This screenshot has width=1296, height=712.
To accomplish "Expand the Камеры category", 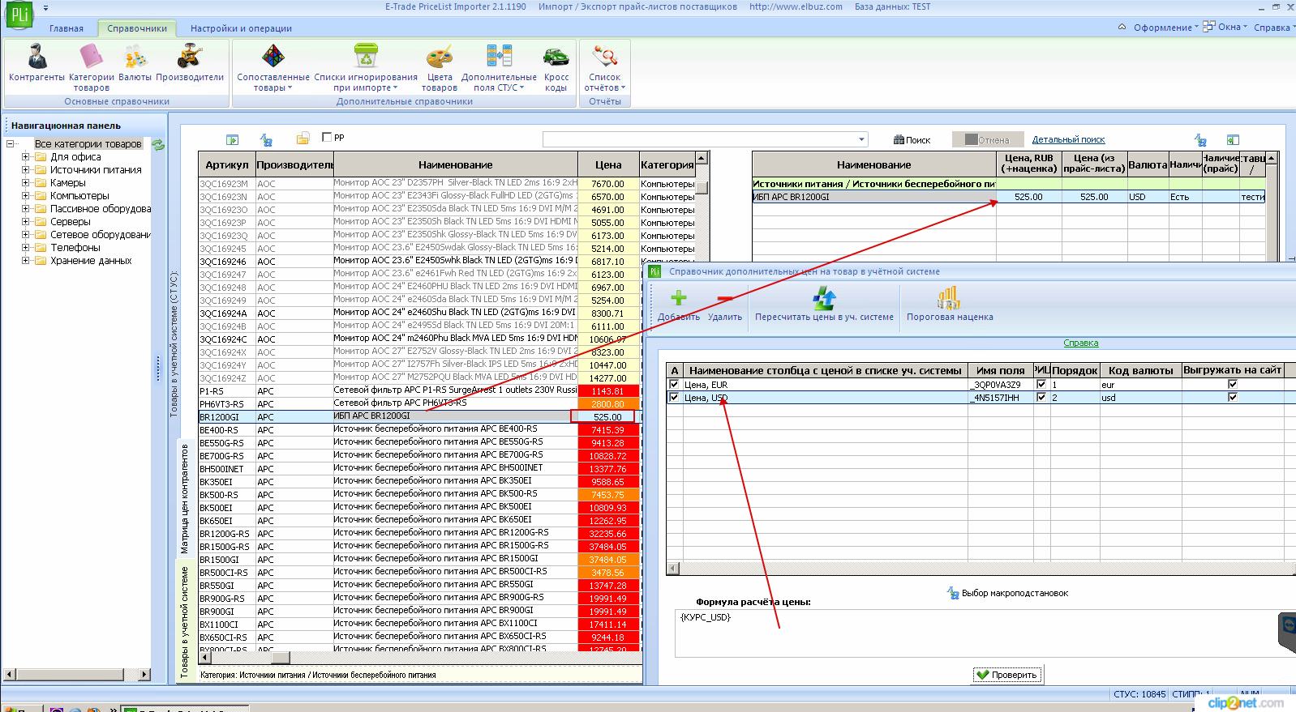I will [x=26, y=183].
